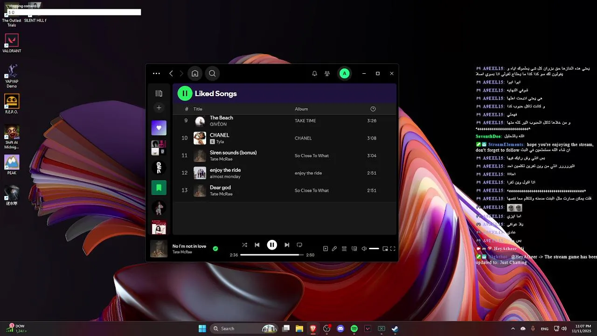Show lyrics with microphone icon
597x336 pixels.
point(334,249)
